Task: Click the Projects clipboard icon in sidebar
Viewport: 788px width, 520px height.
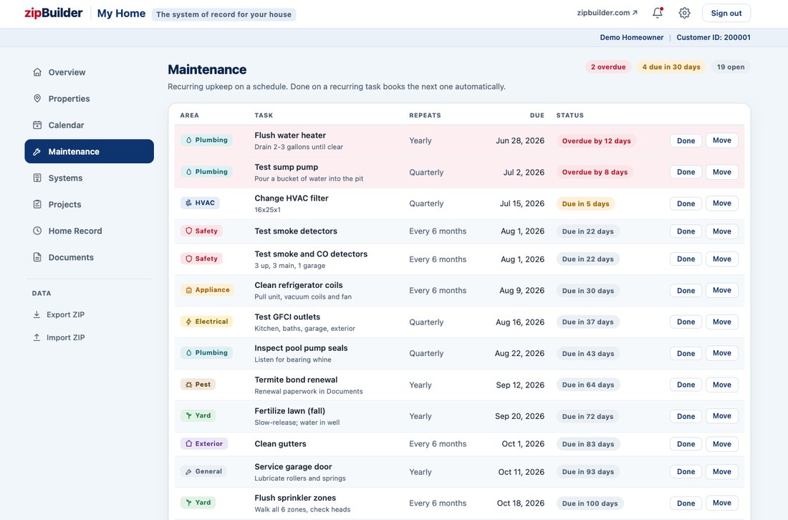Action: 37,204
